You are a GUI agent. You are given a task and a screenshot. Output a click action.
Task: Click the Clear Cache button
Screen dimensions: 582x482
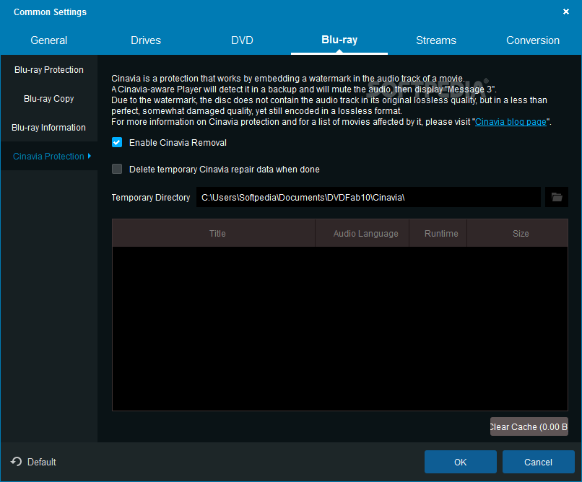coord(529,426)
